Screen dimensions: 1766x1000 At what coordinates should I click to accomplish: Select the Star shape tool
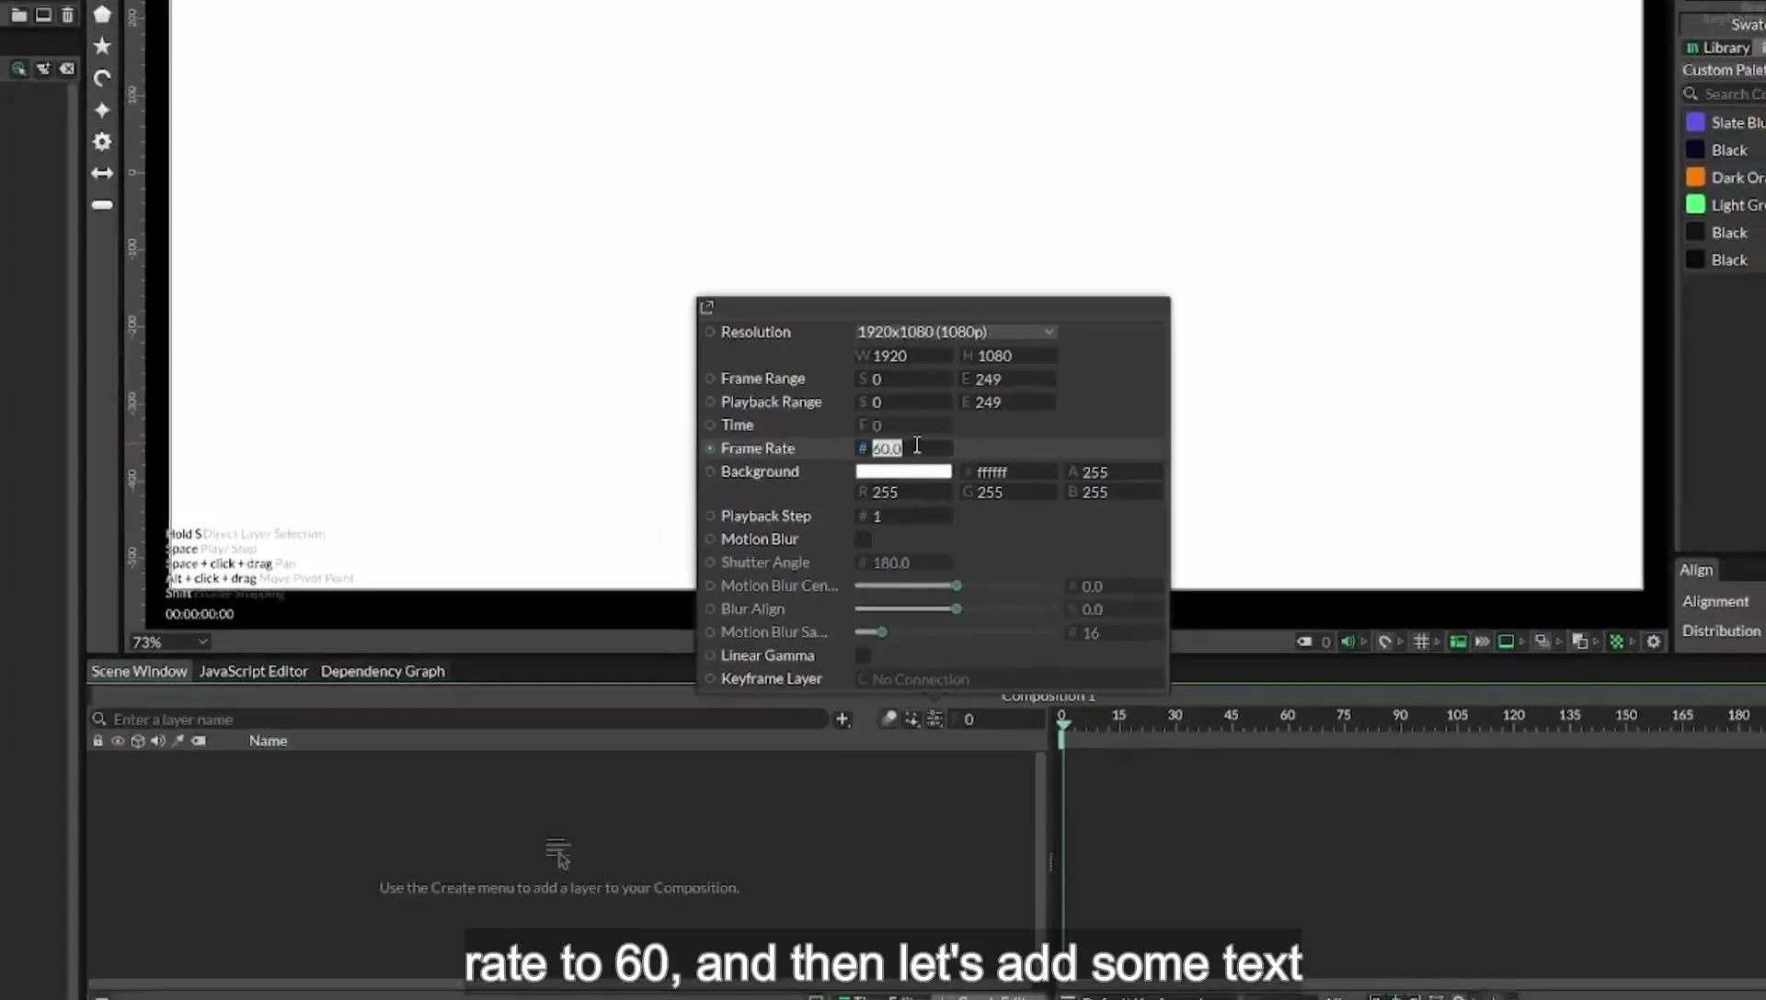102,46
